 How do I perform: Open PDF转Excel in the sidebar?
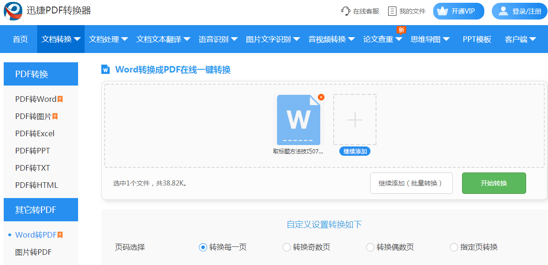point(35,133)
